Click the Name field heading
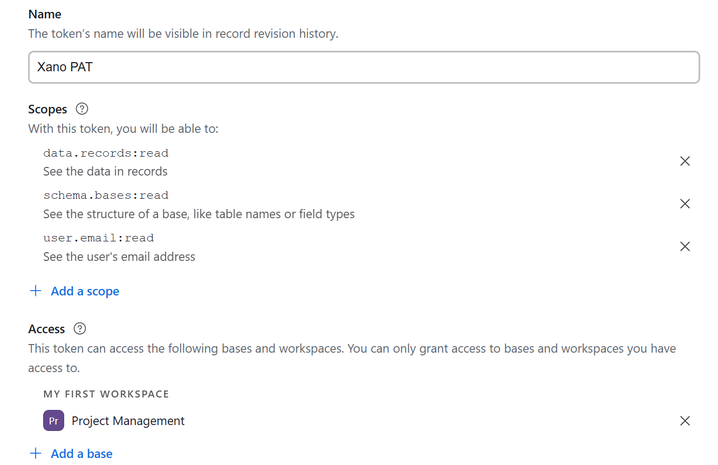This screenshot has height=465, width=718. pyautogui.click(x=45, y=15)
